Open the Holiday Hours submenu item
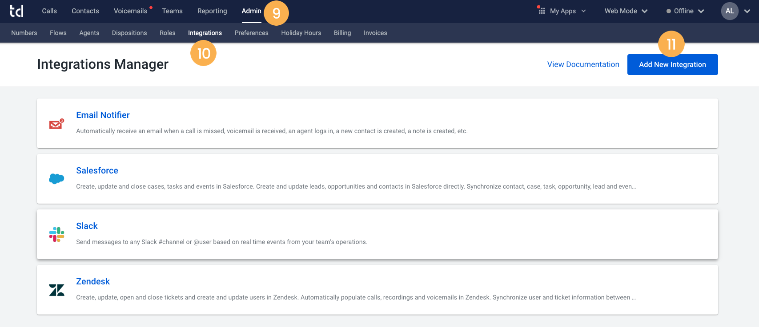The height and width of the screenshot is (327, 759). tap(301, 33)
